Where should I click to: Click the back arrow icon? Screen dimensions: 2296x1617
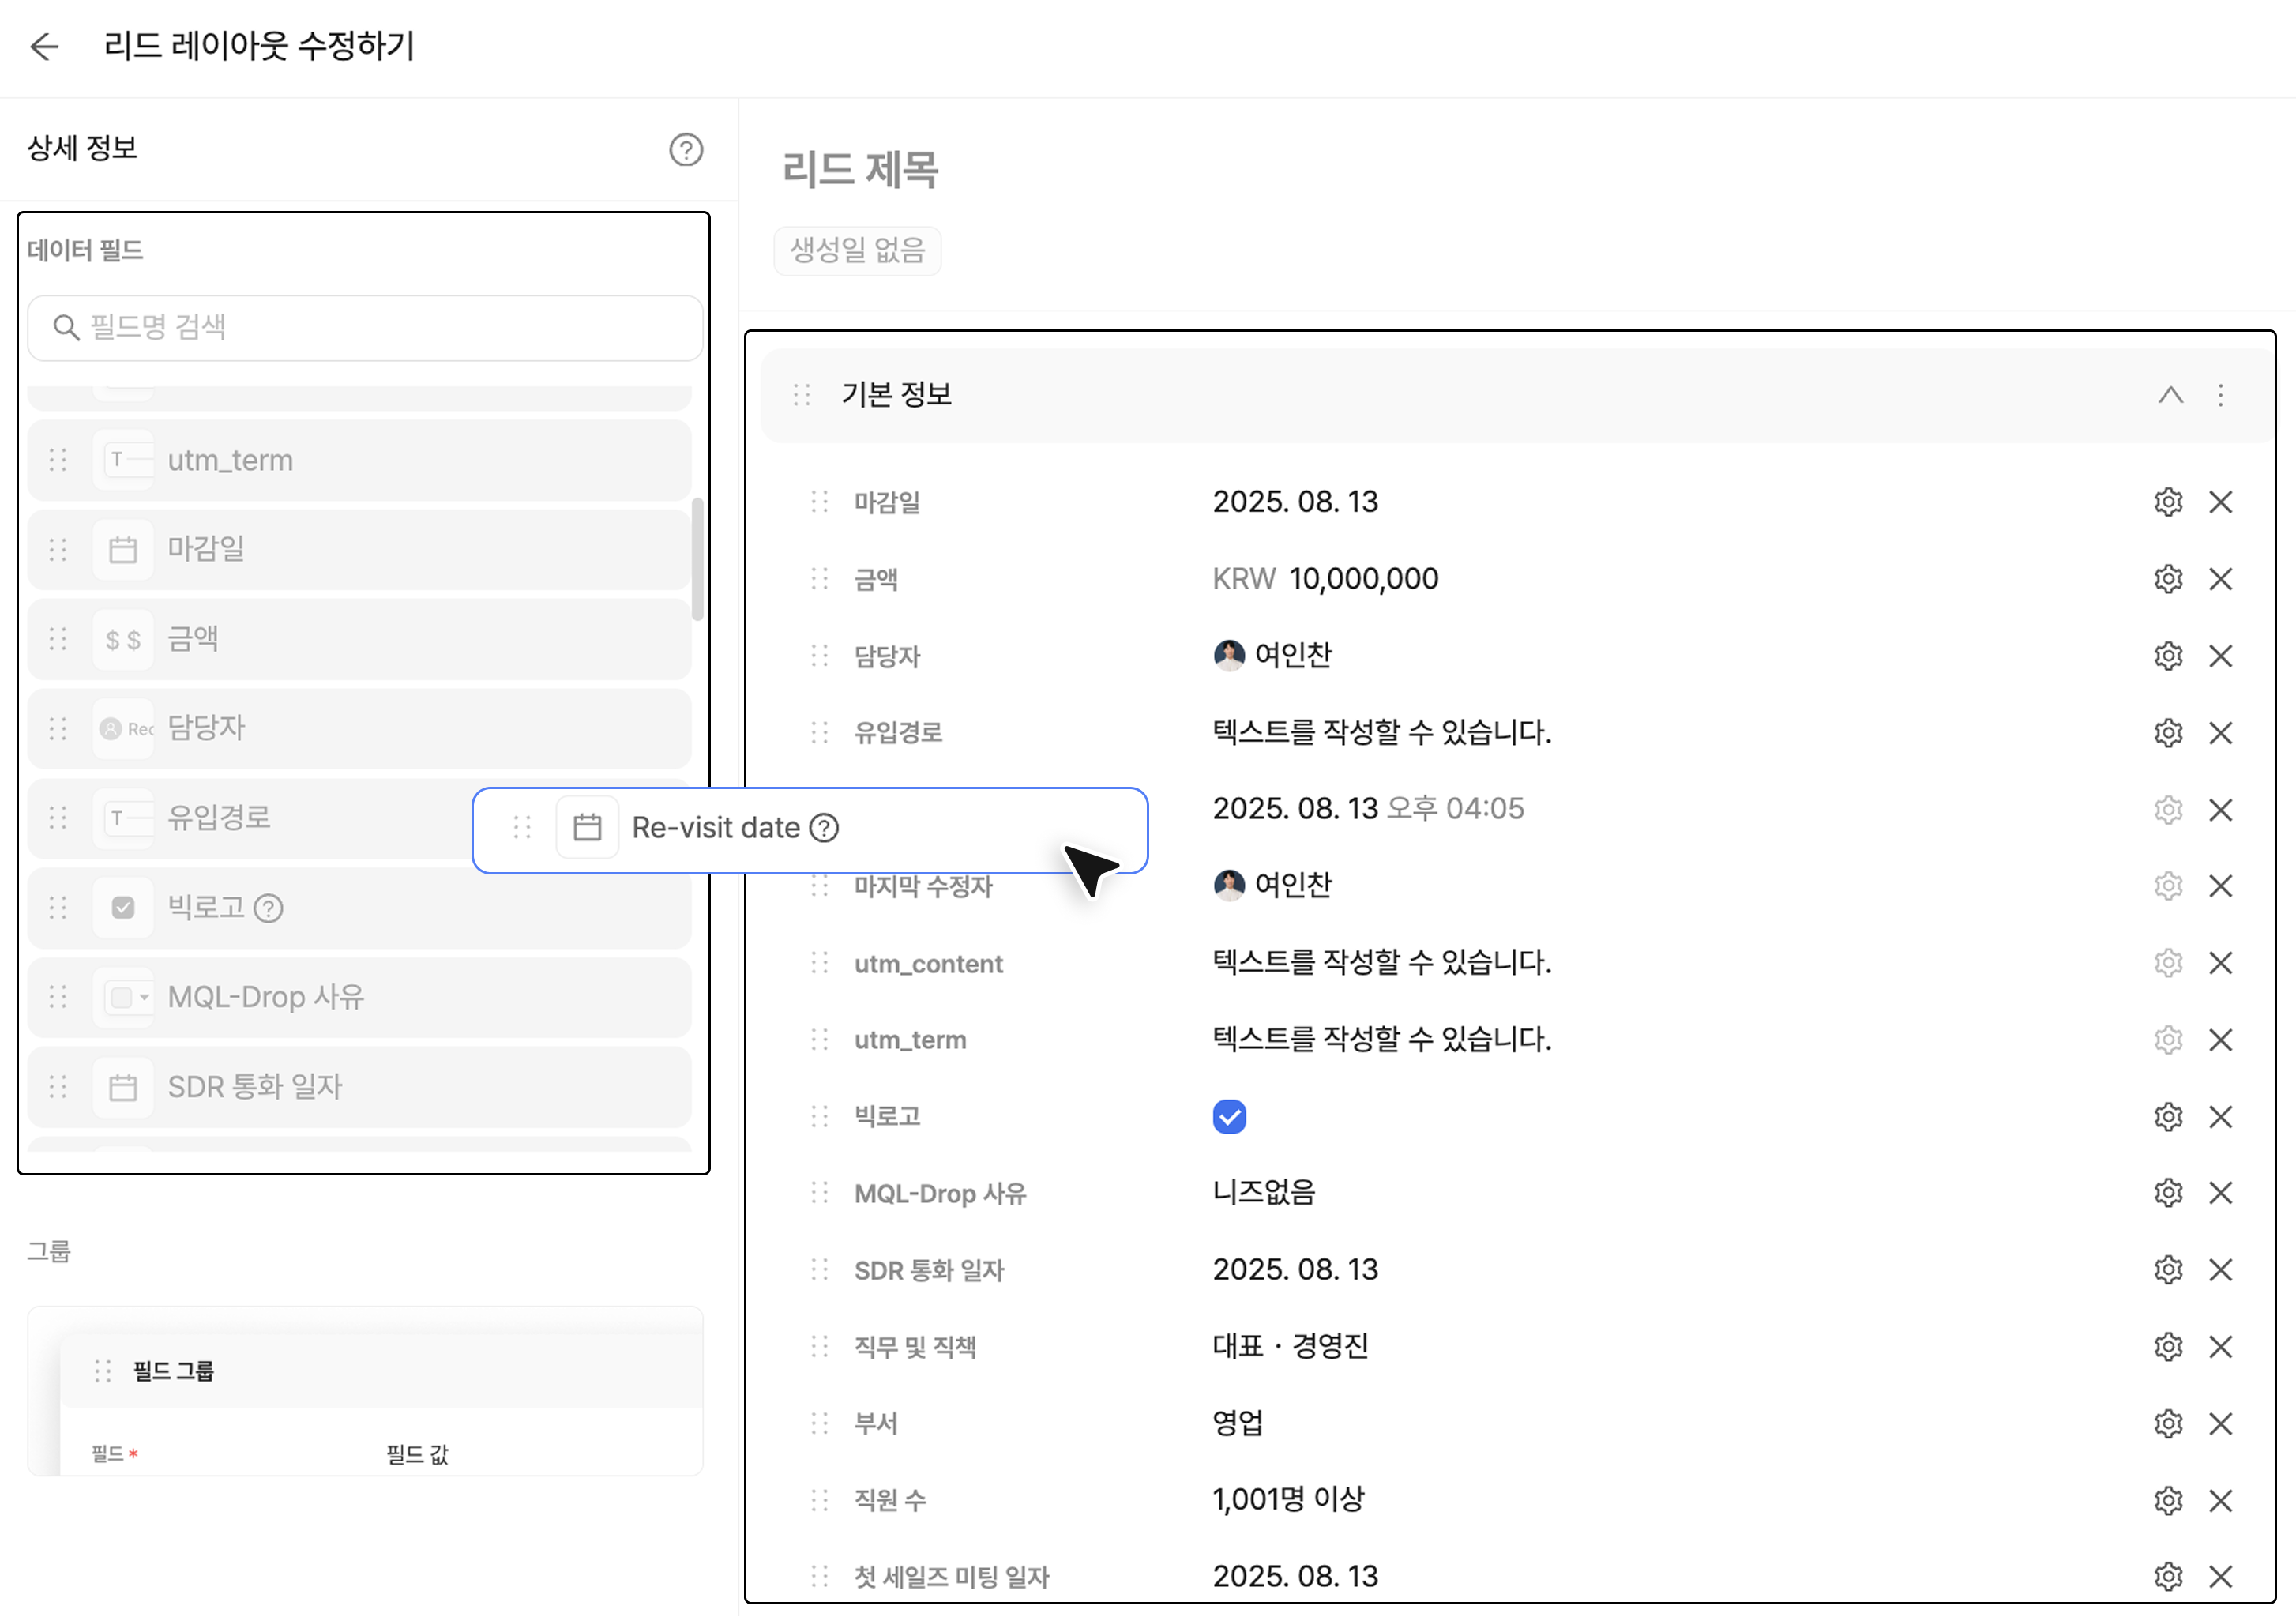(x=44, y=46)
